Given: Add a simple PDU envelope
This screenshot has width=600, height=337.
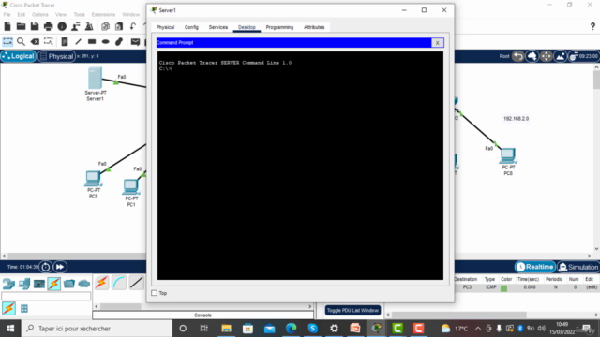Looking at the screenshot, I should pos(135,41).
